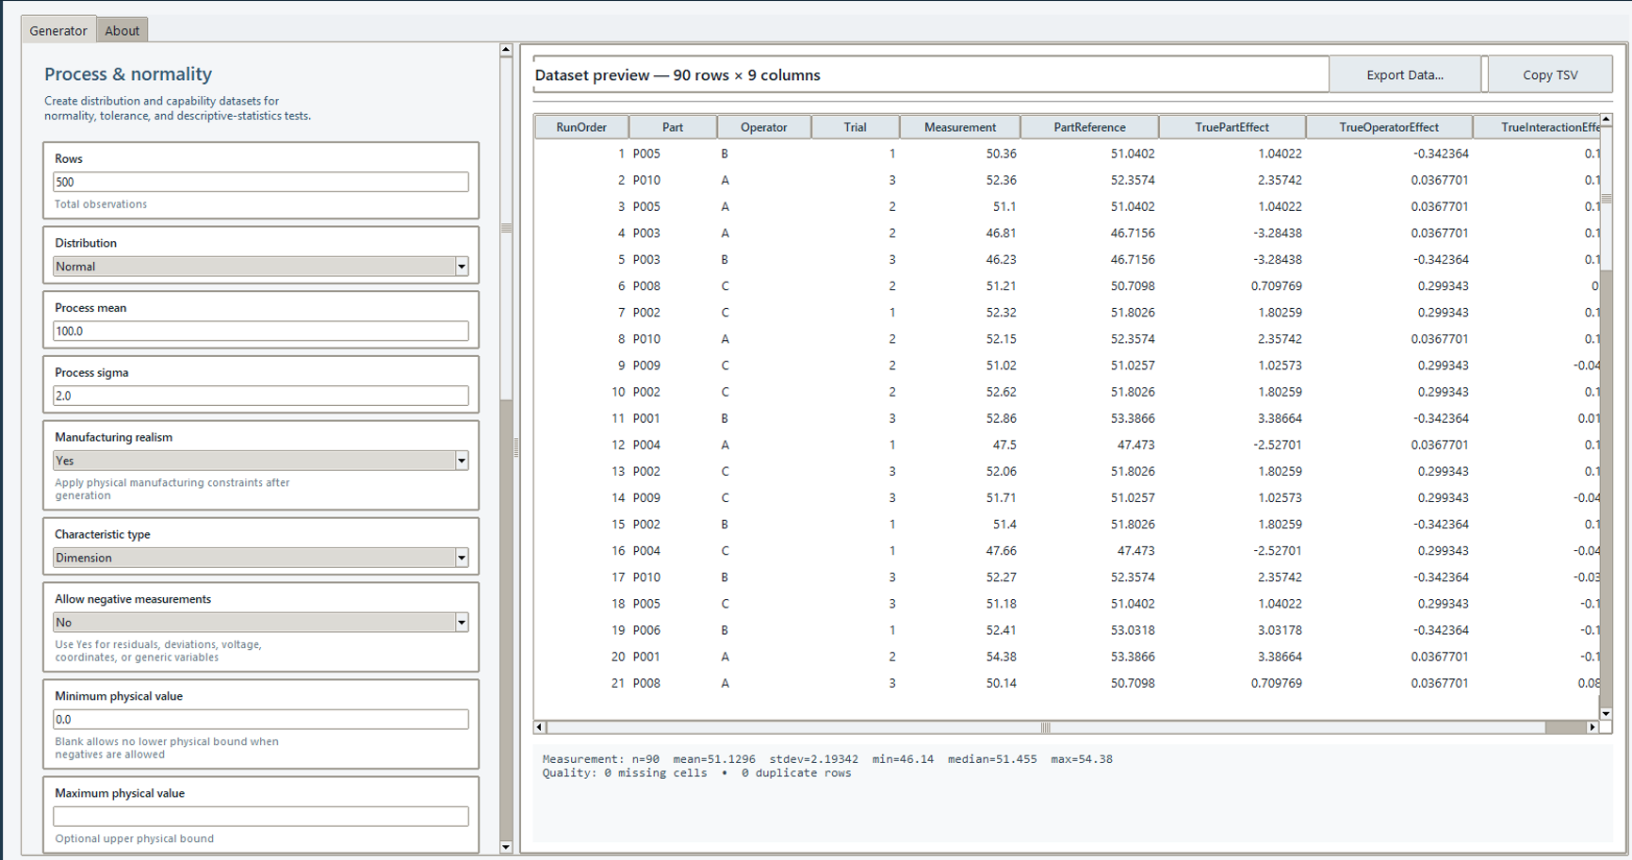The width and height of the screenshot is (1632, 860).
Task: Click the Process & normality heading
Action: click(x=128, y=73)
